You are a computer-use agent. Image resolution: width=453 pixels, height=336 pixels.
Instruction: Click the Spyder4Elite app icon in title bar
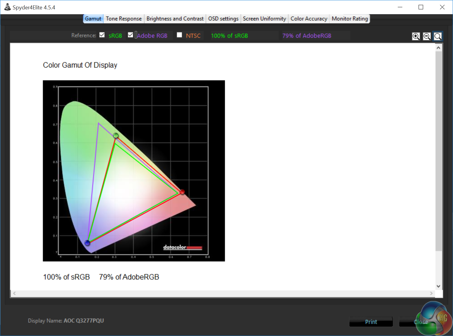click(x=7, y=7)
